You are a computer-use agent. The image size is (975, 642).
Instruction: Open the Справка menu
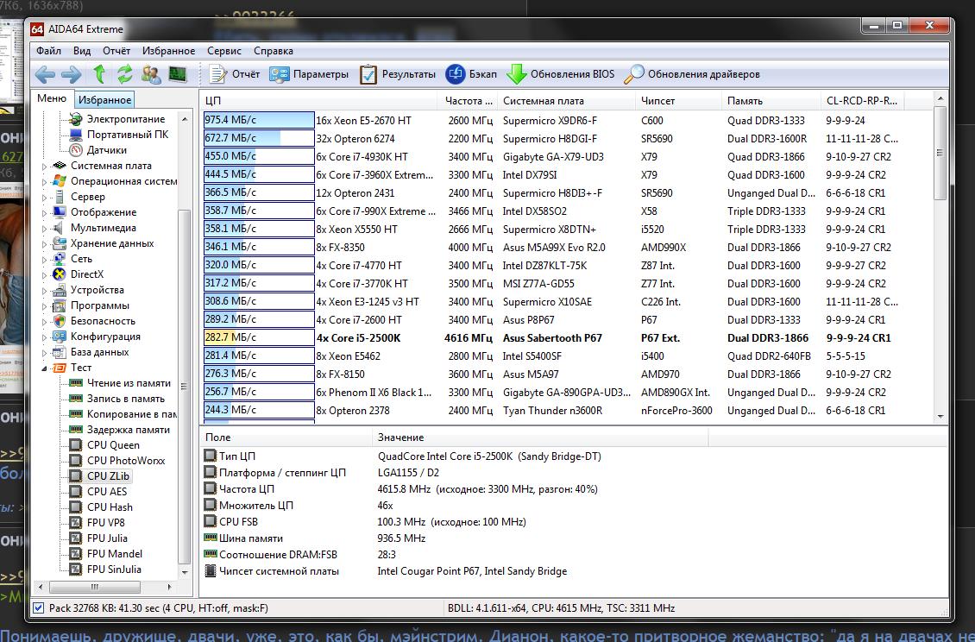click(x=273, y=51)
